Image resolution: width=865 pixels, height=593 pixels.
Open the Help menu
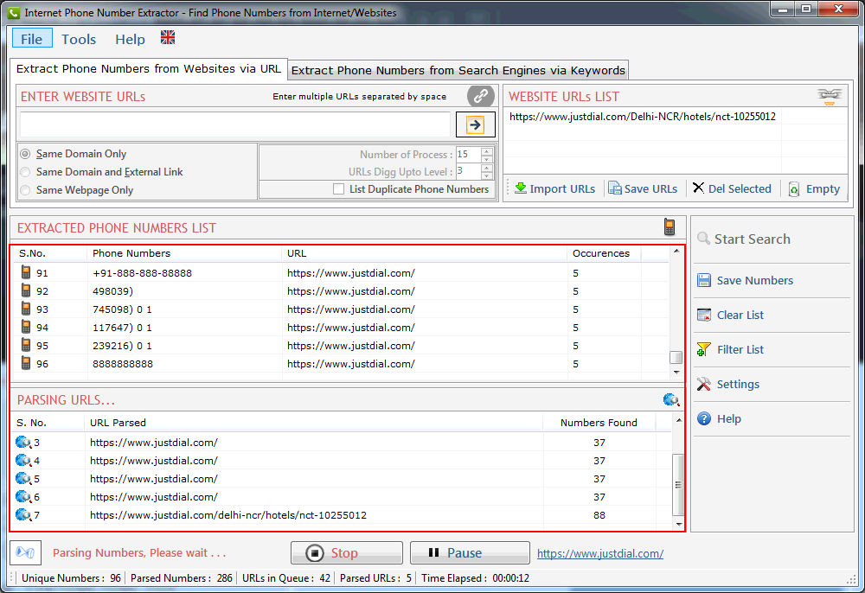click(131, 39)
